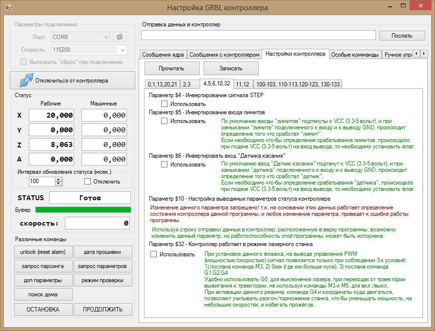Select the 100-103, 110-113 parameters sub-tab

[298, 84]
